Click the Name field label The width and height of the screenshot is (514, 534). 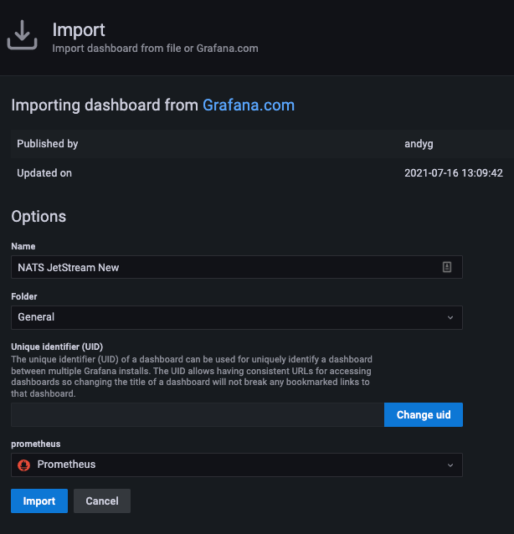(23, 246)
